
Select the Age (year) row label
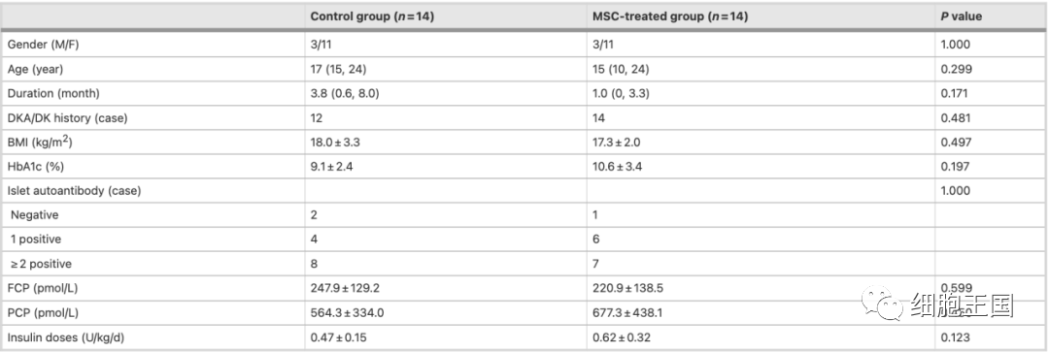[x=35, y=69]
